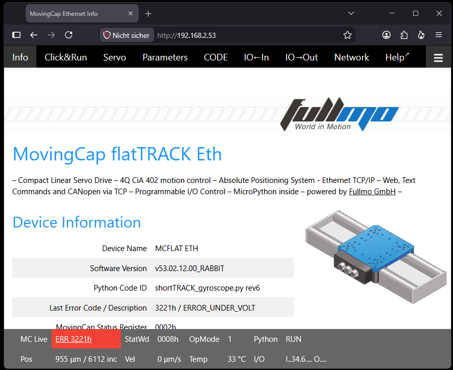Bookmark page with the star icon
The image size is (453, 370).
pyautogui.click(x=347, y=35)
